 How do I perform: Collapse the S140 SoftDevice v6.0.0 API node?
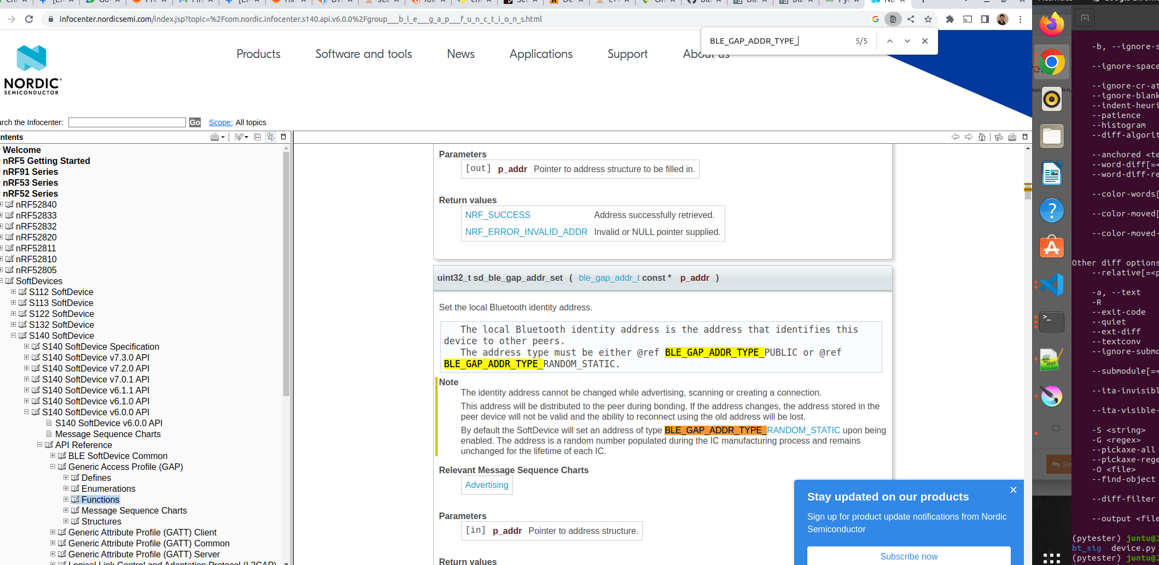pos(26,412)
